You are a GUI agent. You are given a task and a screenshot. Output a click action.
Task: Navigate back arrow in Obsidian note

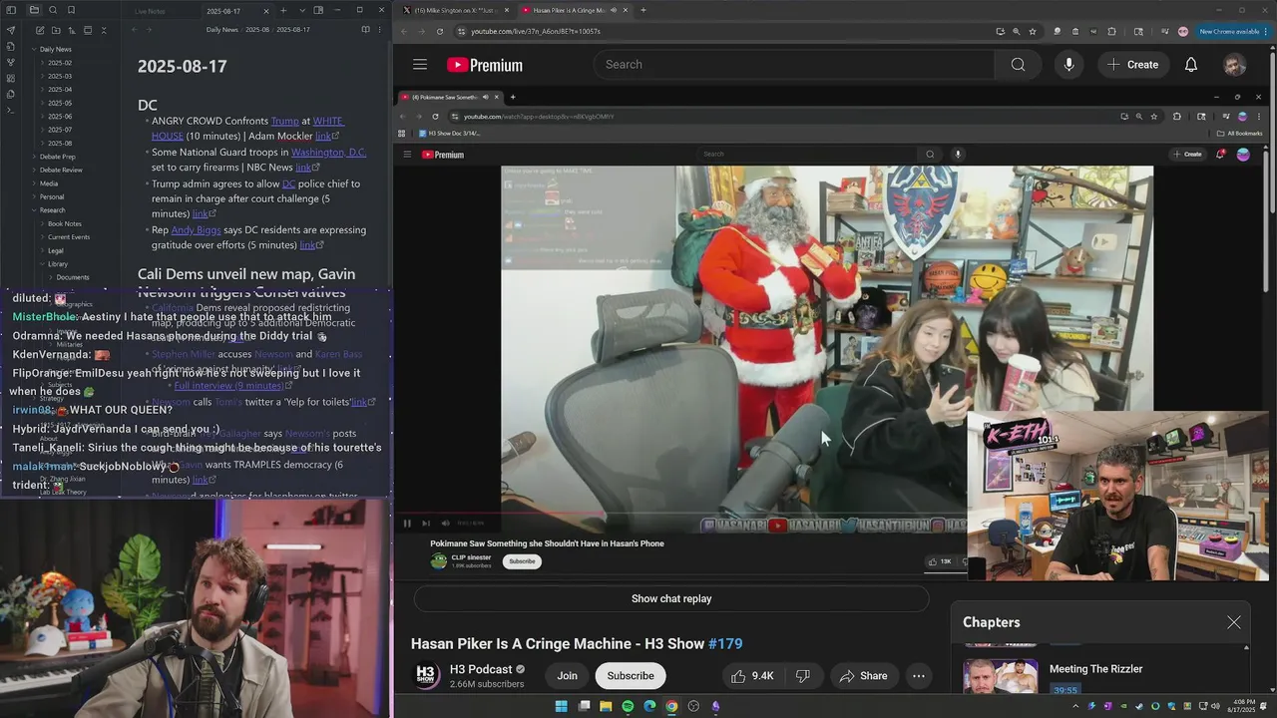135,30
